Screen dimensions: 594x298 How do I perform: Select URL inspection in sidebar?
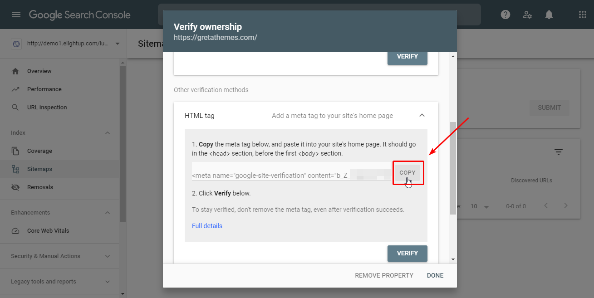click(x=47, y=107)
